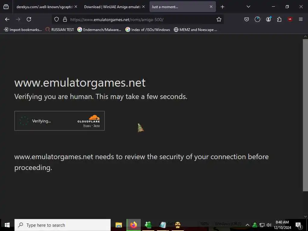Open a new tab with plus button
Image resolution: width=308 pixels, height=231 pixels.
[222, 7]
